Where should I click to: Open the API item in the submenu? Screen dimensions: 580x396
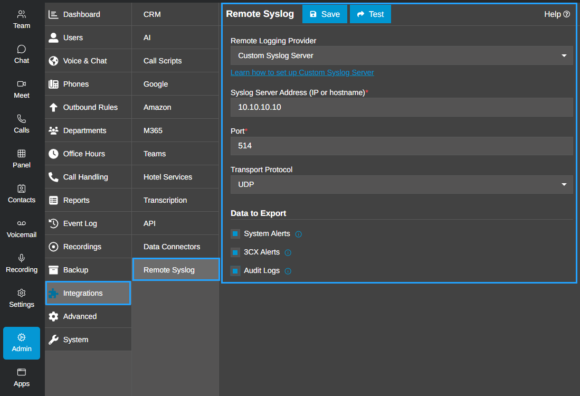(175, 223)
